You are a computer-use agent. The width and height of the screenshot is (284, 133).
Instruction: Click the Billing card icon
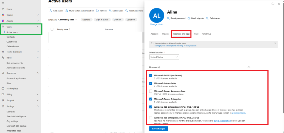click(x=3, y=94)
